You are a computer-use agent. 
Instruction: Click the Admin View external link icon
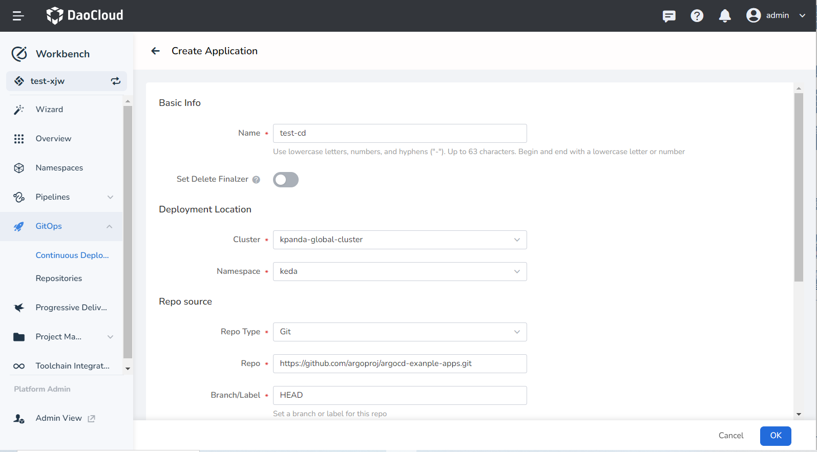click(x=92, y=419)
